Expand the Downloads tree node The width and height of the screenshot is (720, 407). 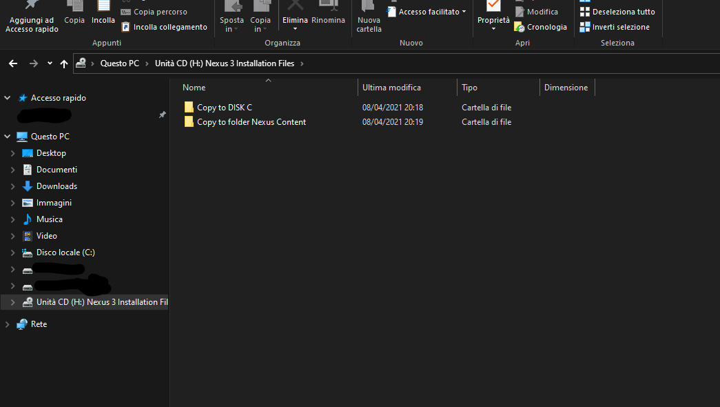pyautogui.click(x=13, y=186)
